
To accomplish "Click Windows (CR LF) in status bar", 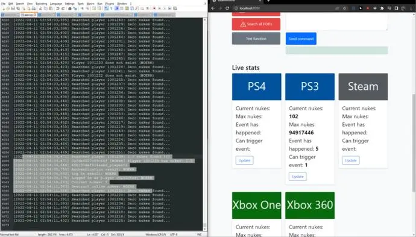I will 156,235.
